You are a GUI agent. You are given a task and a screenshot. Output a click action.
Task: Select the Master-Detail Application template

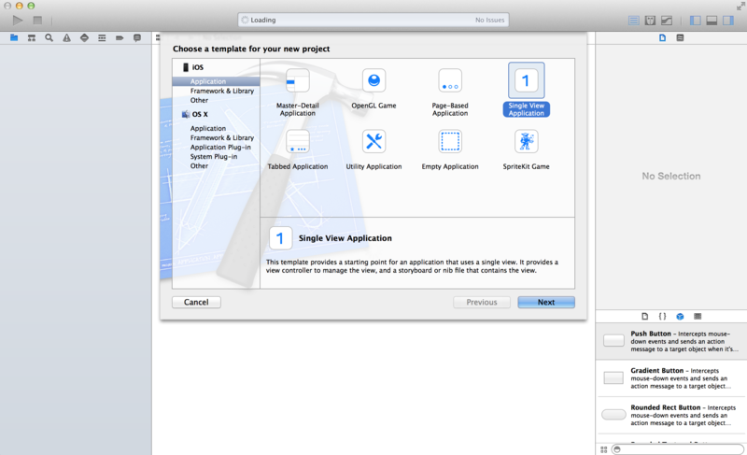click(298, 92)
